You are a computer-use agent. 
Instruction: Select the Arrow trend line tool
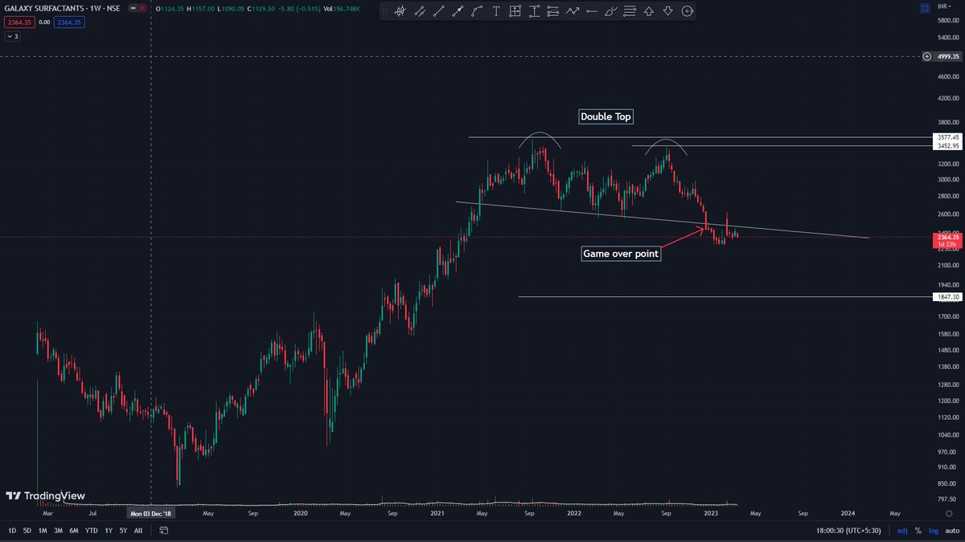point(458,11)
